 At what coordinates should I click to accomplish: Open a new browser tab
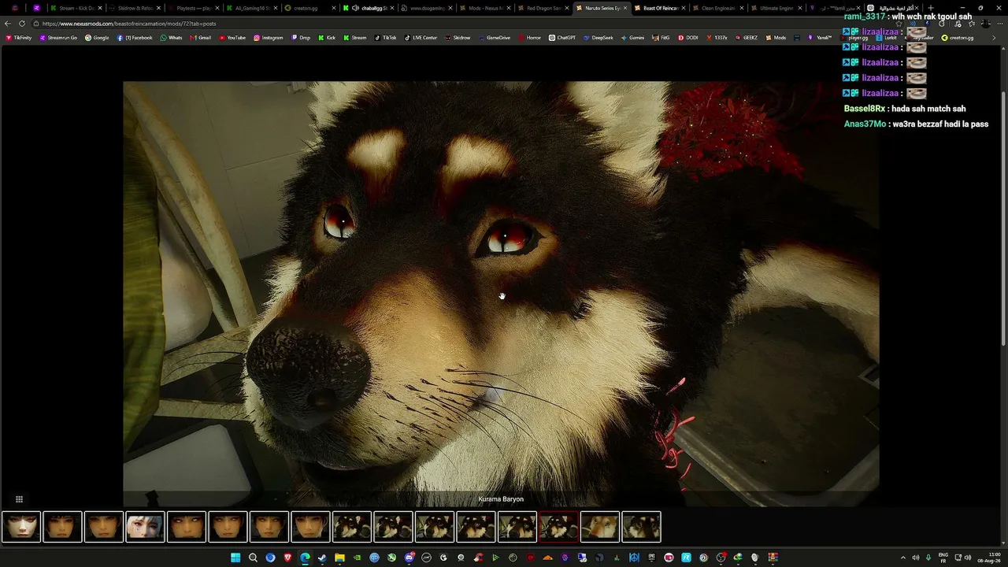931,8
